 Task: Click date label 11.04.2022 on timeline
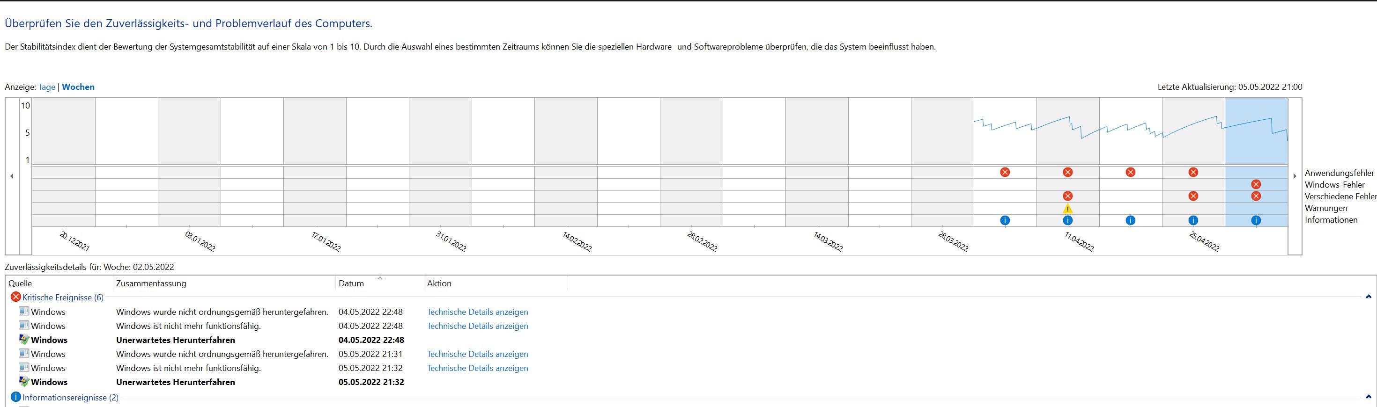pos(1079,241)
